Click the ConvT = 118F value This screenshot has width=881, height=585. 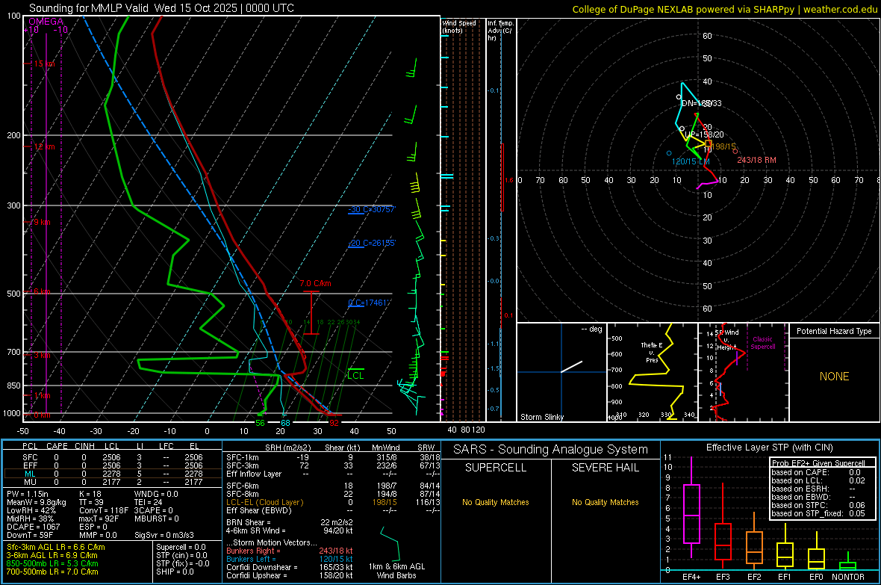(103, 510)
